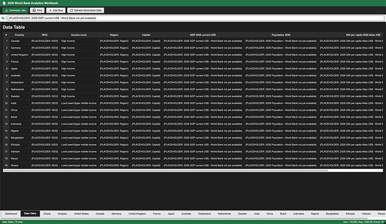Image resolution: width=386 pixels, height=224 pixels.
Task: Select the Netherlands country cell
Action: [x=20, y=89]
